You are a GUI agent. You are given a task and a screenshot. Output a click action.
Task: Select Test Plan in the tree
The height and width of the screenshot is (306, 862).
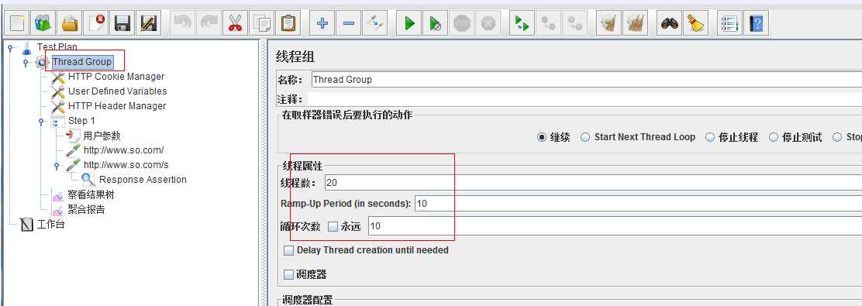click(x=57, y=47)
